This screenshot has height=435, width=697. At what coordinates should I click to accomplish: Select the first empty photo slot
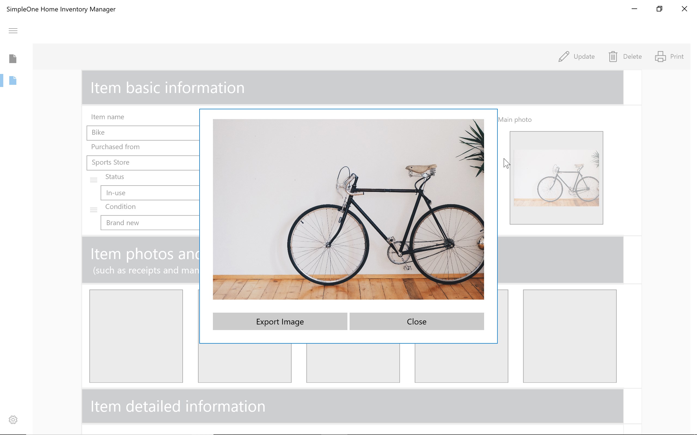coord(136,336)
